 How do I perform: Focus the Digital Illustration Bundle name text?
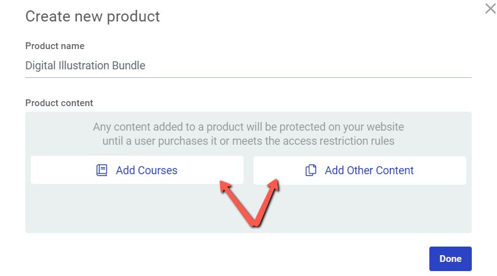pyautogui.click(x=85, y=66)
